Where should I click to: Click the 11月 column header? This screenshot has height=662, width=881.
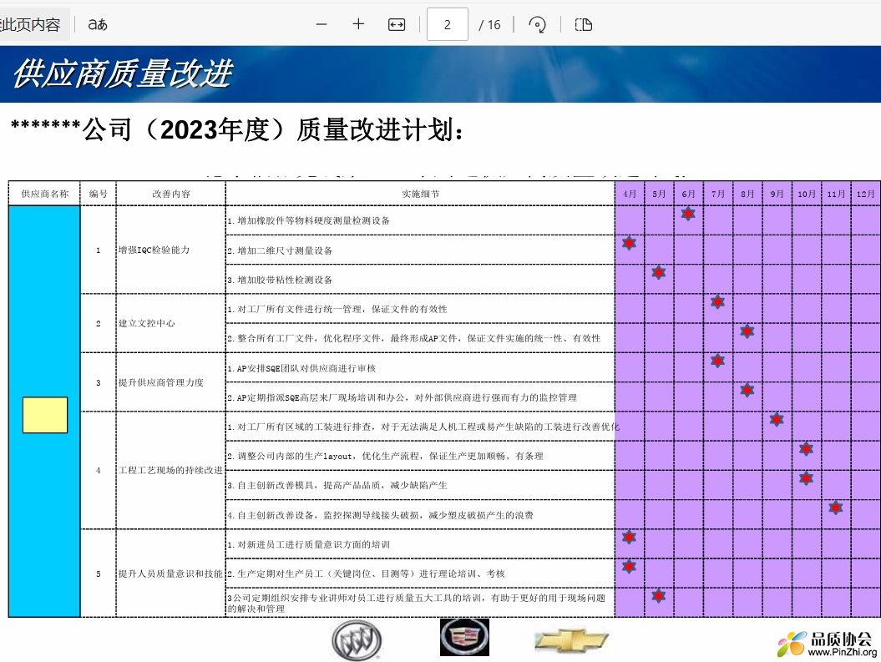(836, 194)
